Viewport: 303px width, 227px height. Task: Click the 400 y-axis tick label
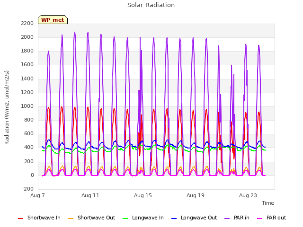click(29, 148)
